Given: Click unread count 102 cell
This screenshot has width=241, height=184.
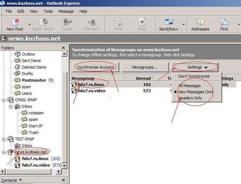Looking at the screenshot, I should coord(147,84).
